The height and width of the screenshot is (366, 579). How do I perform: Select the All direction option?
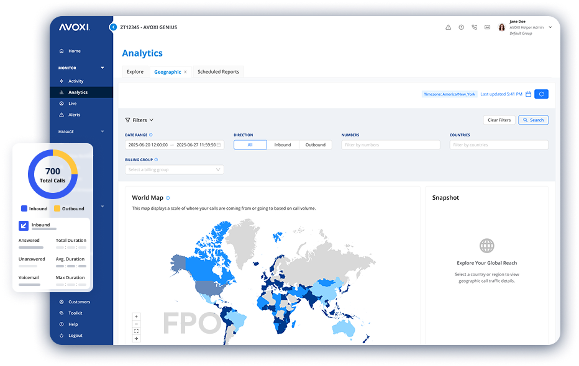(250, 145)
